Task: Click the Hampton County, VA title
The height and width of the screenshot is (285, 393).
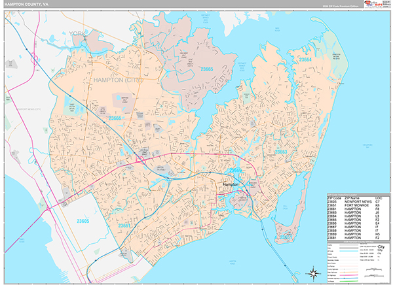Action: coord(25,5)
